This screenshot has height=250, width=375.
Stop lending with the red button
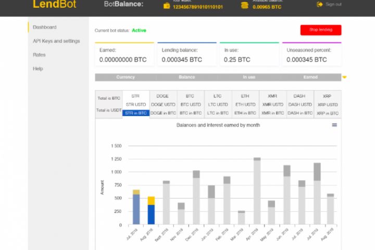(x=321, y=30)
